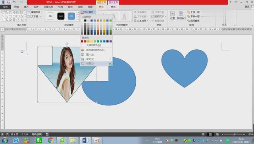This screenshot has height=144, width=254.
Task: Select the straight line shape in gallery
Action: tap(3, 16)
